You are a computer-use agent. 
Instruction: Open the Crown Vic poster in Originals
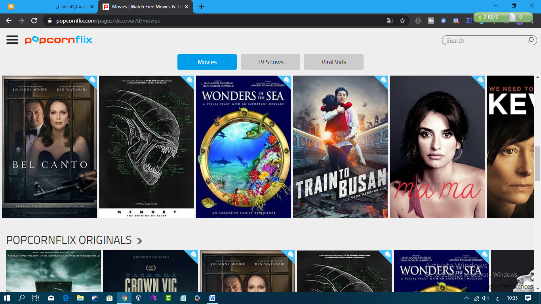tap(150, 271)
